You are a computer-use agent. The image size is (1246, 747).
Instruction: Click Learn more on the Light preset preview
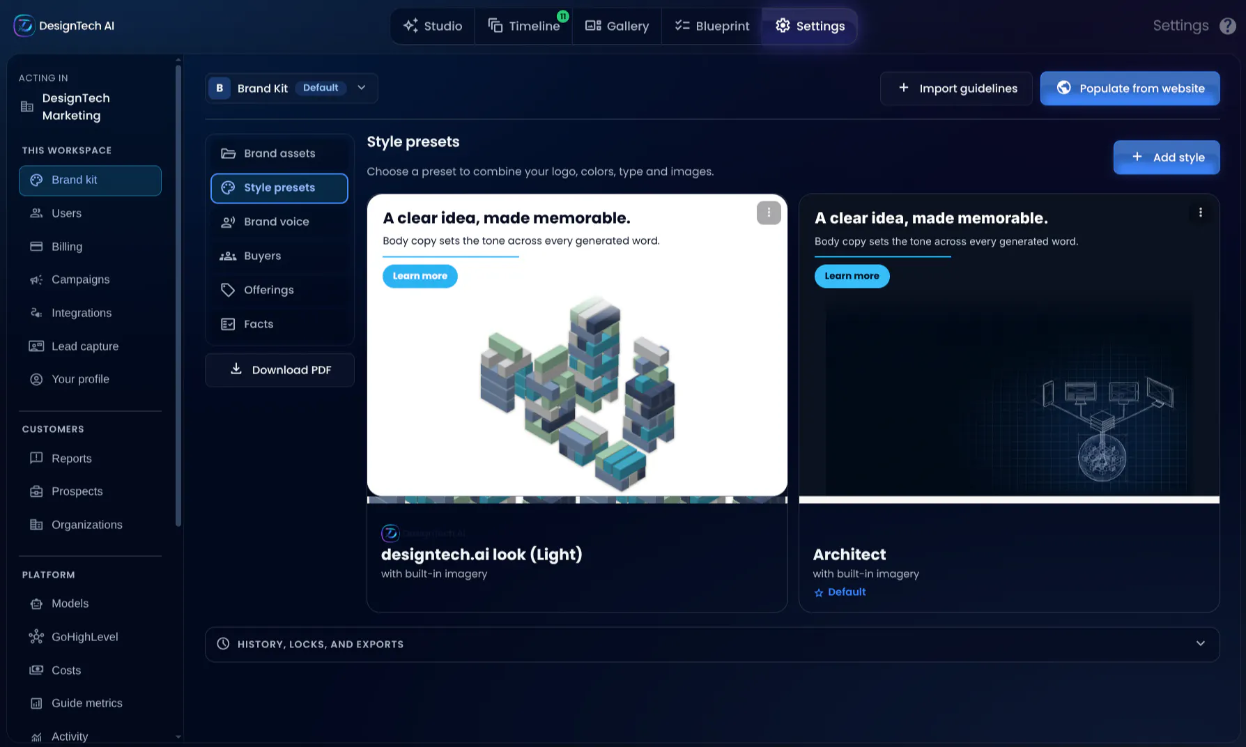pos(420,276)
